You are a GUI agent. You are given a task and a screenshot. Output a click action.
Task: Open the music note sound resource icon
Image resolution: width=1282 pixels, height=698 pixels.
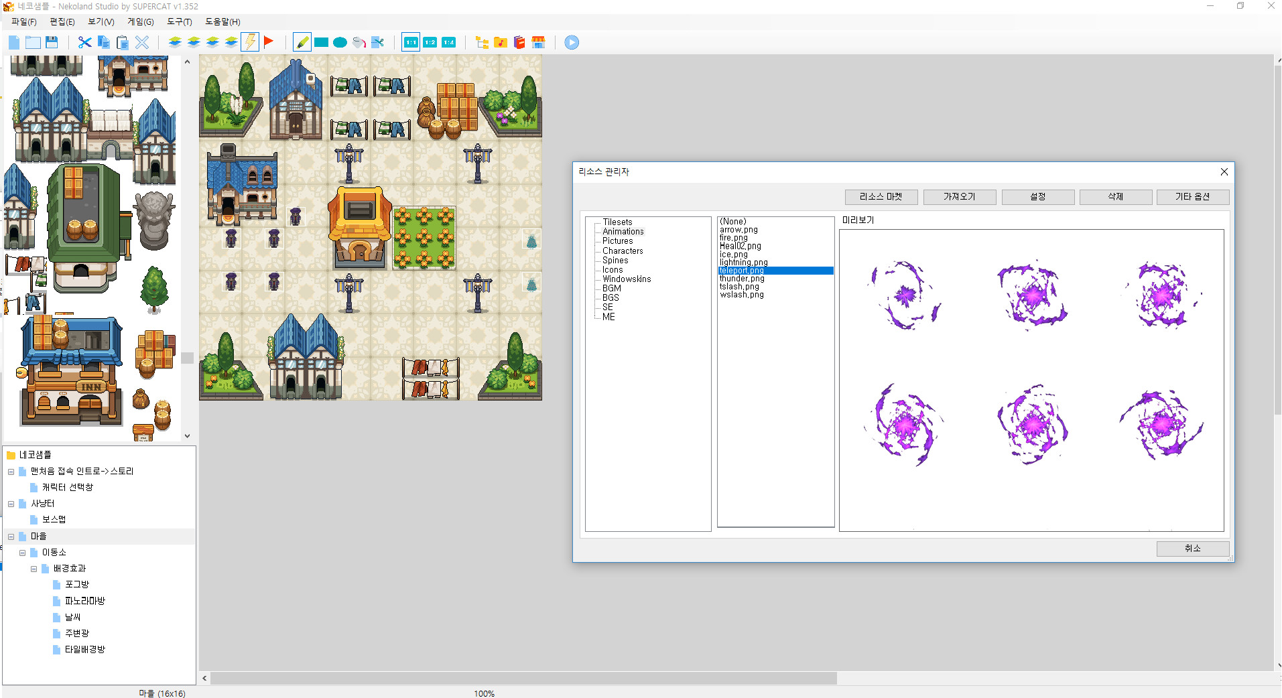pyautogui.click(x=500, y=42)
